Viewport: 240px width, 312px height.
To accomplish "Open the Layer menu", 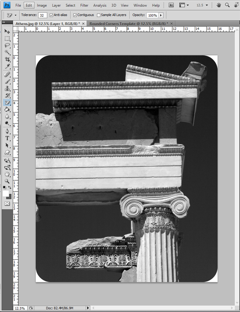I will 56,5.
